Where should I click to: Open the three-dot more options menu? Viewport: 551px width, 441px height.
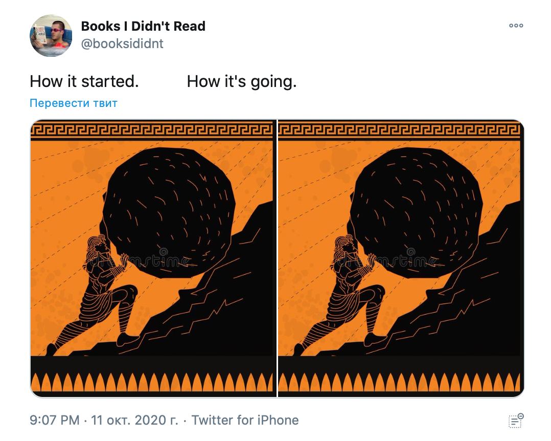pos(516,25)
